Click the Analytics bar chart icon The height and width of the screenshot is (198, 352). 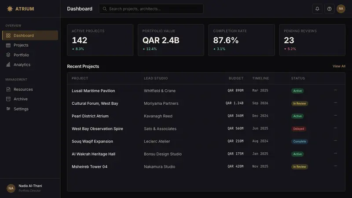point(8,64)
